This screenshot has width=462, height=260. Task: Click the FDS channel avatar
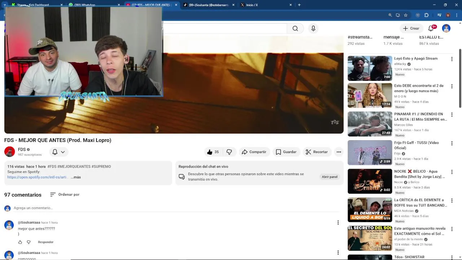(x=9, y=152)
